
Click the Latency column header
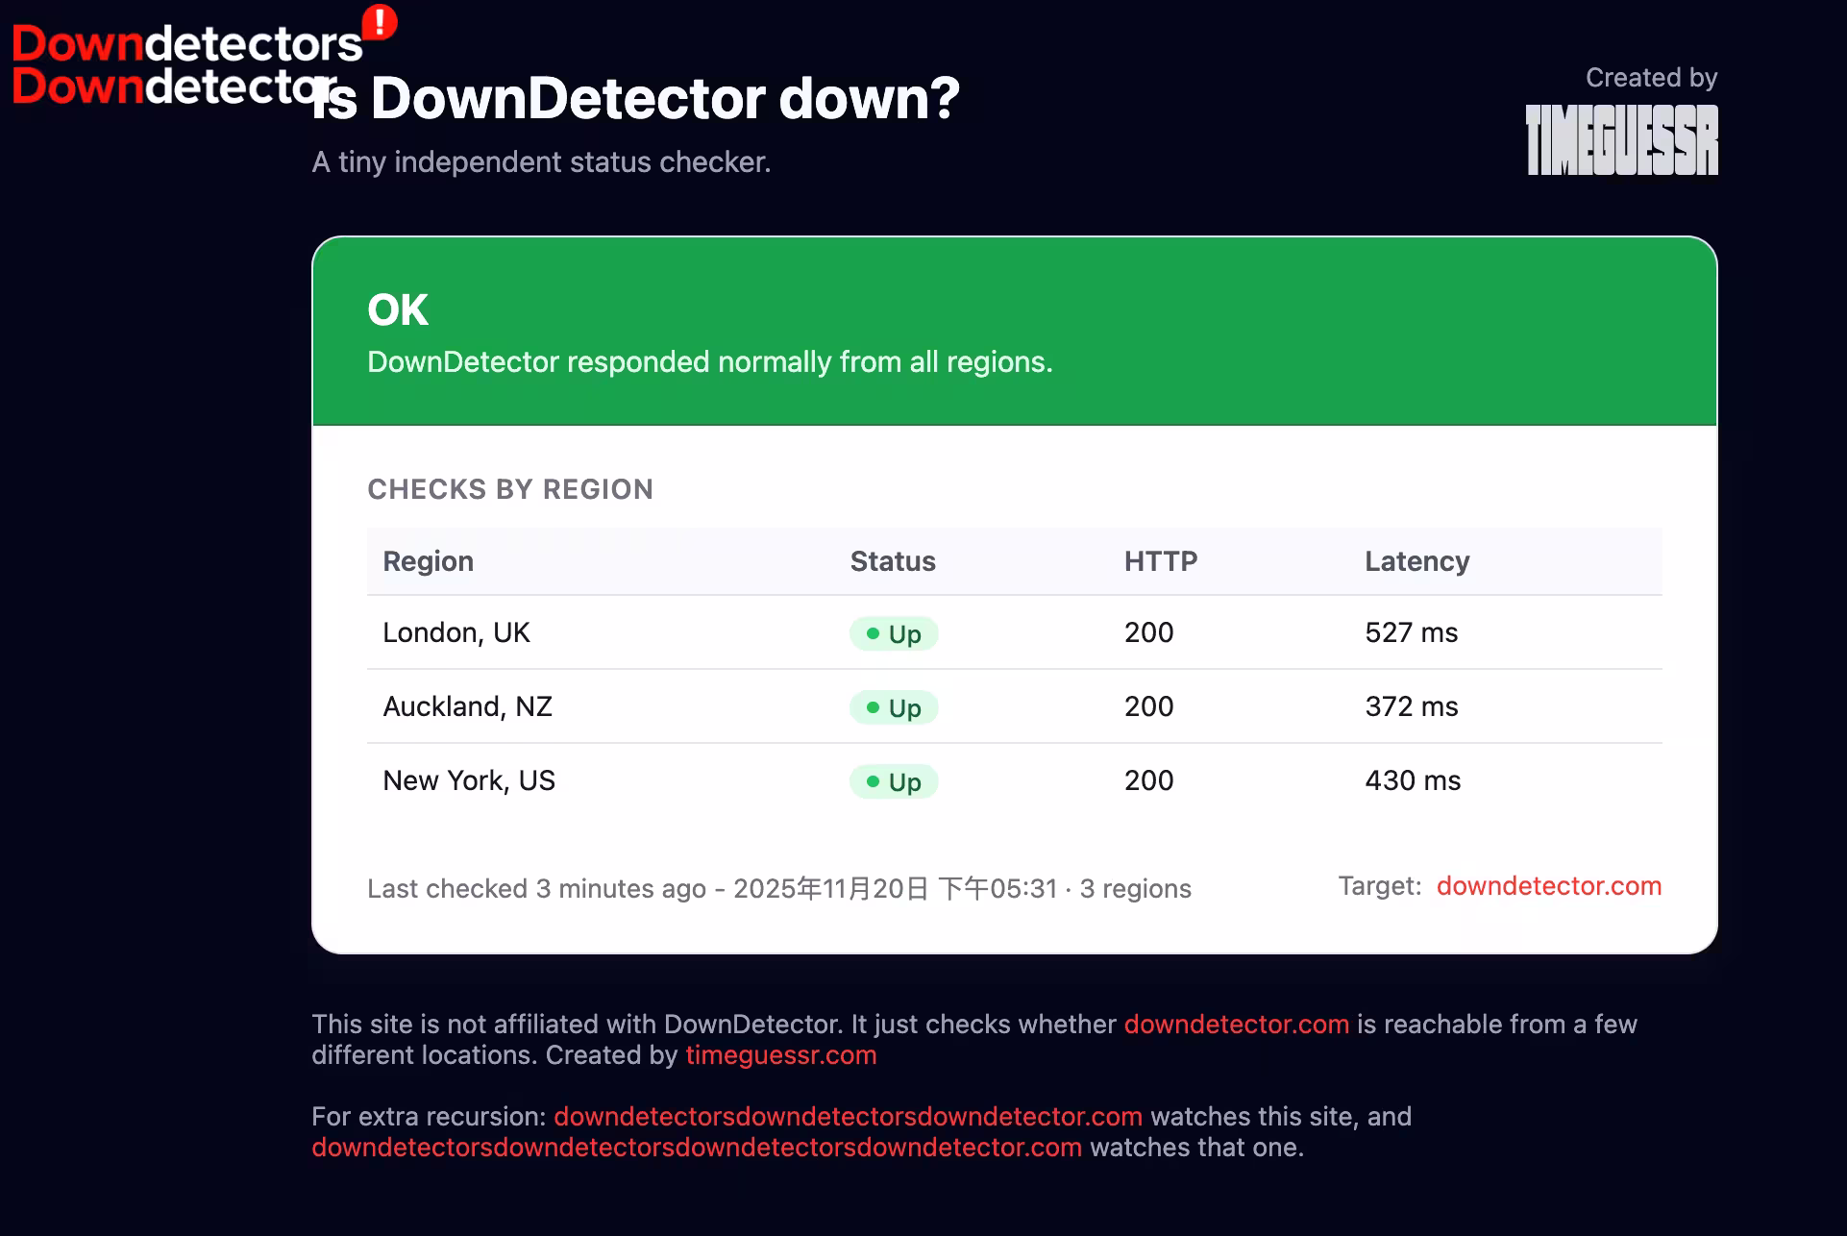pyautogui.click(x=1416, y=561)
